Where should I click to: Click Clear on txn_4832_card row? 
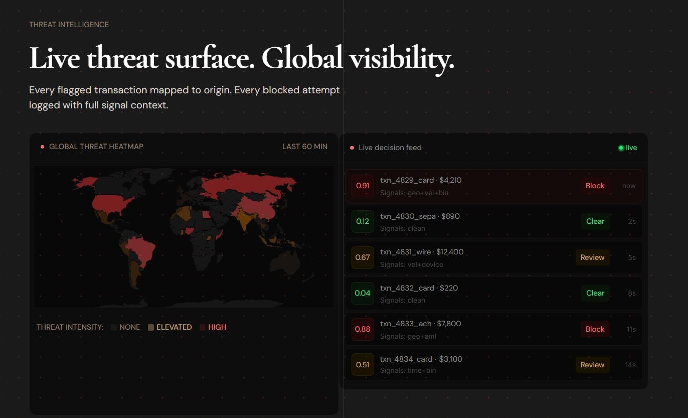click(595, 293)
